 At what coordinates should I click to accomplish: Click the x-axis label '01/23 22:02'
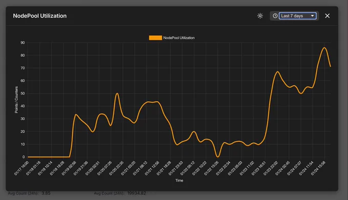click(x=271, y=168)
